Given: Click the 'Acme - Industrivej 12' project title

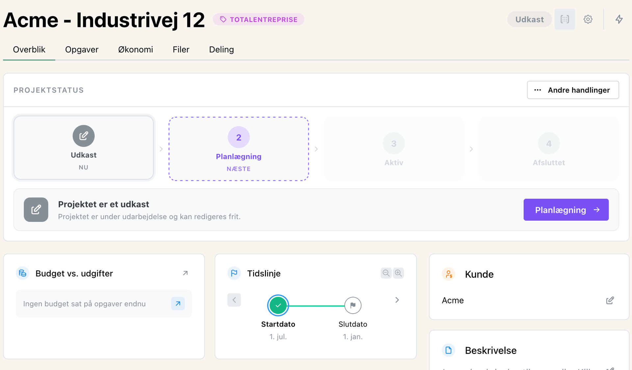Looking at the screenshot, I should click(104, 20).
